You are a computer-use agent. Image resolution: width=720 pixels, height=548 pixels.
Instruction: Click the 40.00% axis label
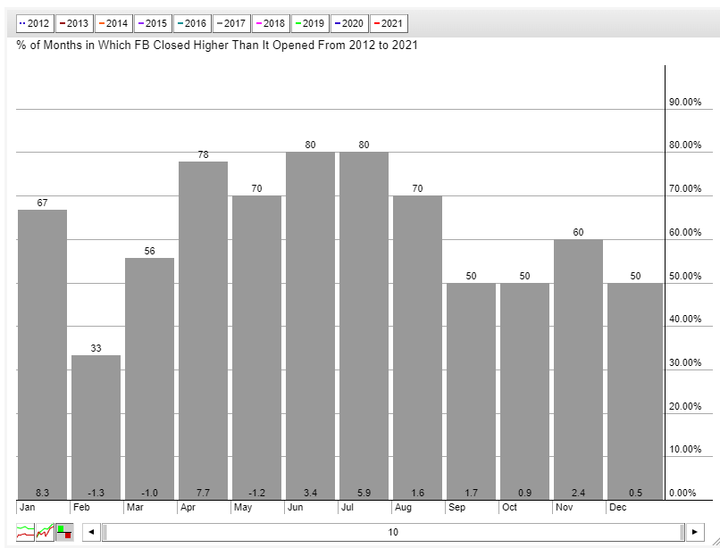pos(685,319)
